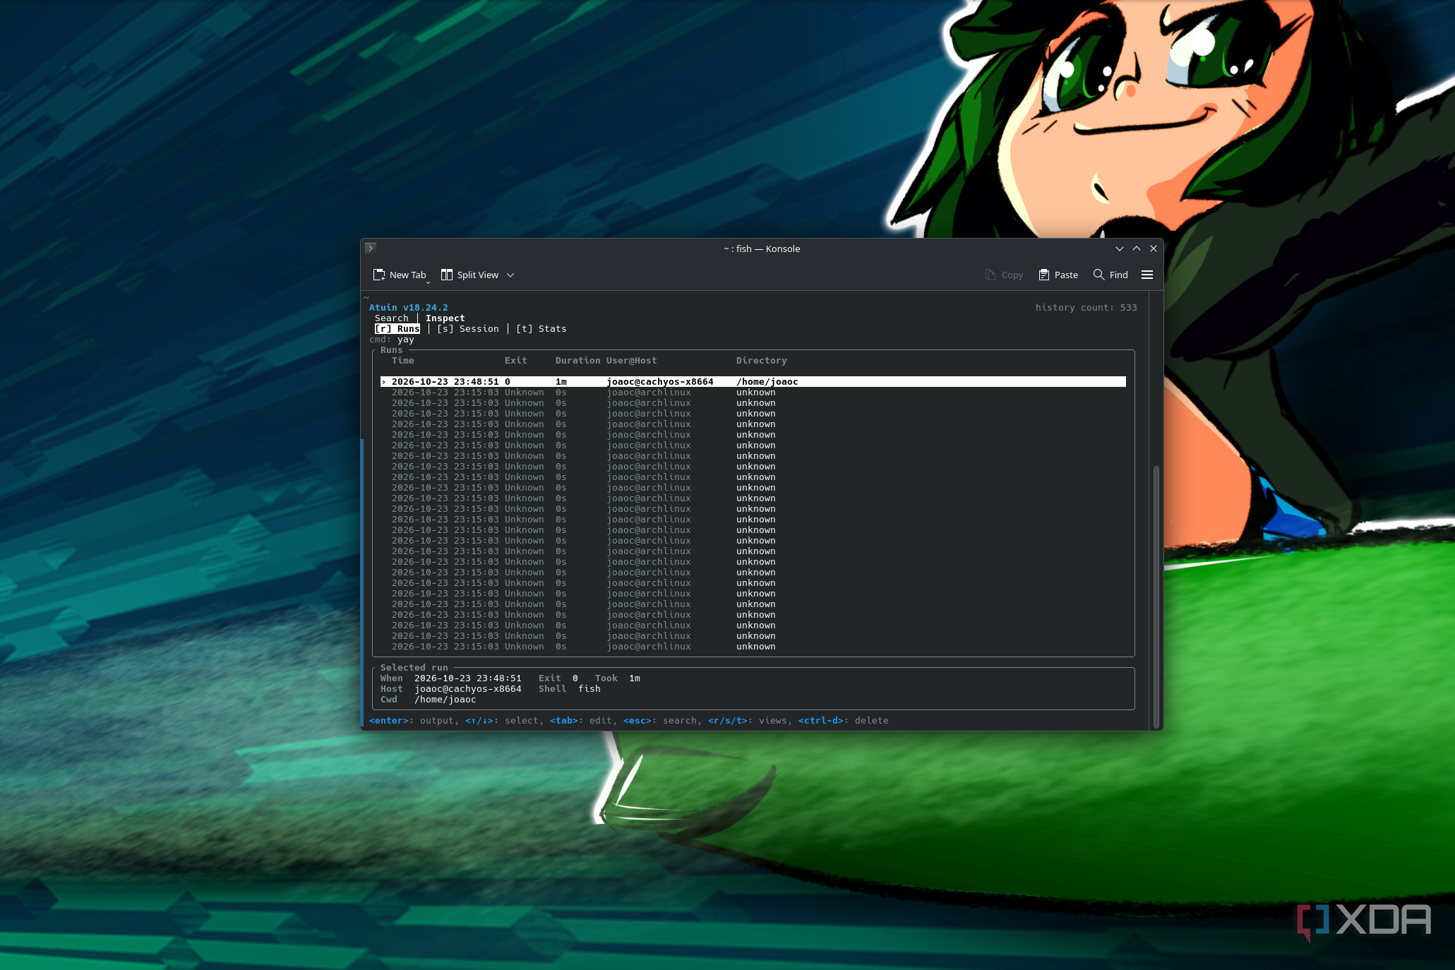Click the Selected run panel title
Image resolution: width=1455 pixels, height=970 pixels.
click(x=414, y=668)
